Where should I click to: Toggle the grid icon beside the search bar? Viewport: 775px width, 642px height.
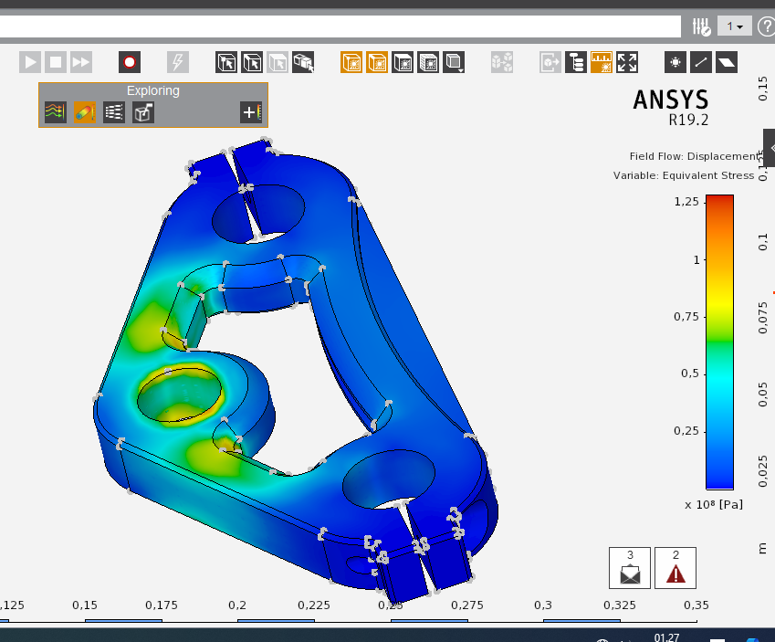coord(700,26)
